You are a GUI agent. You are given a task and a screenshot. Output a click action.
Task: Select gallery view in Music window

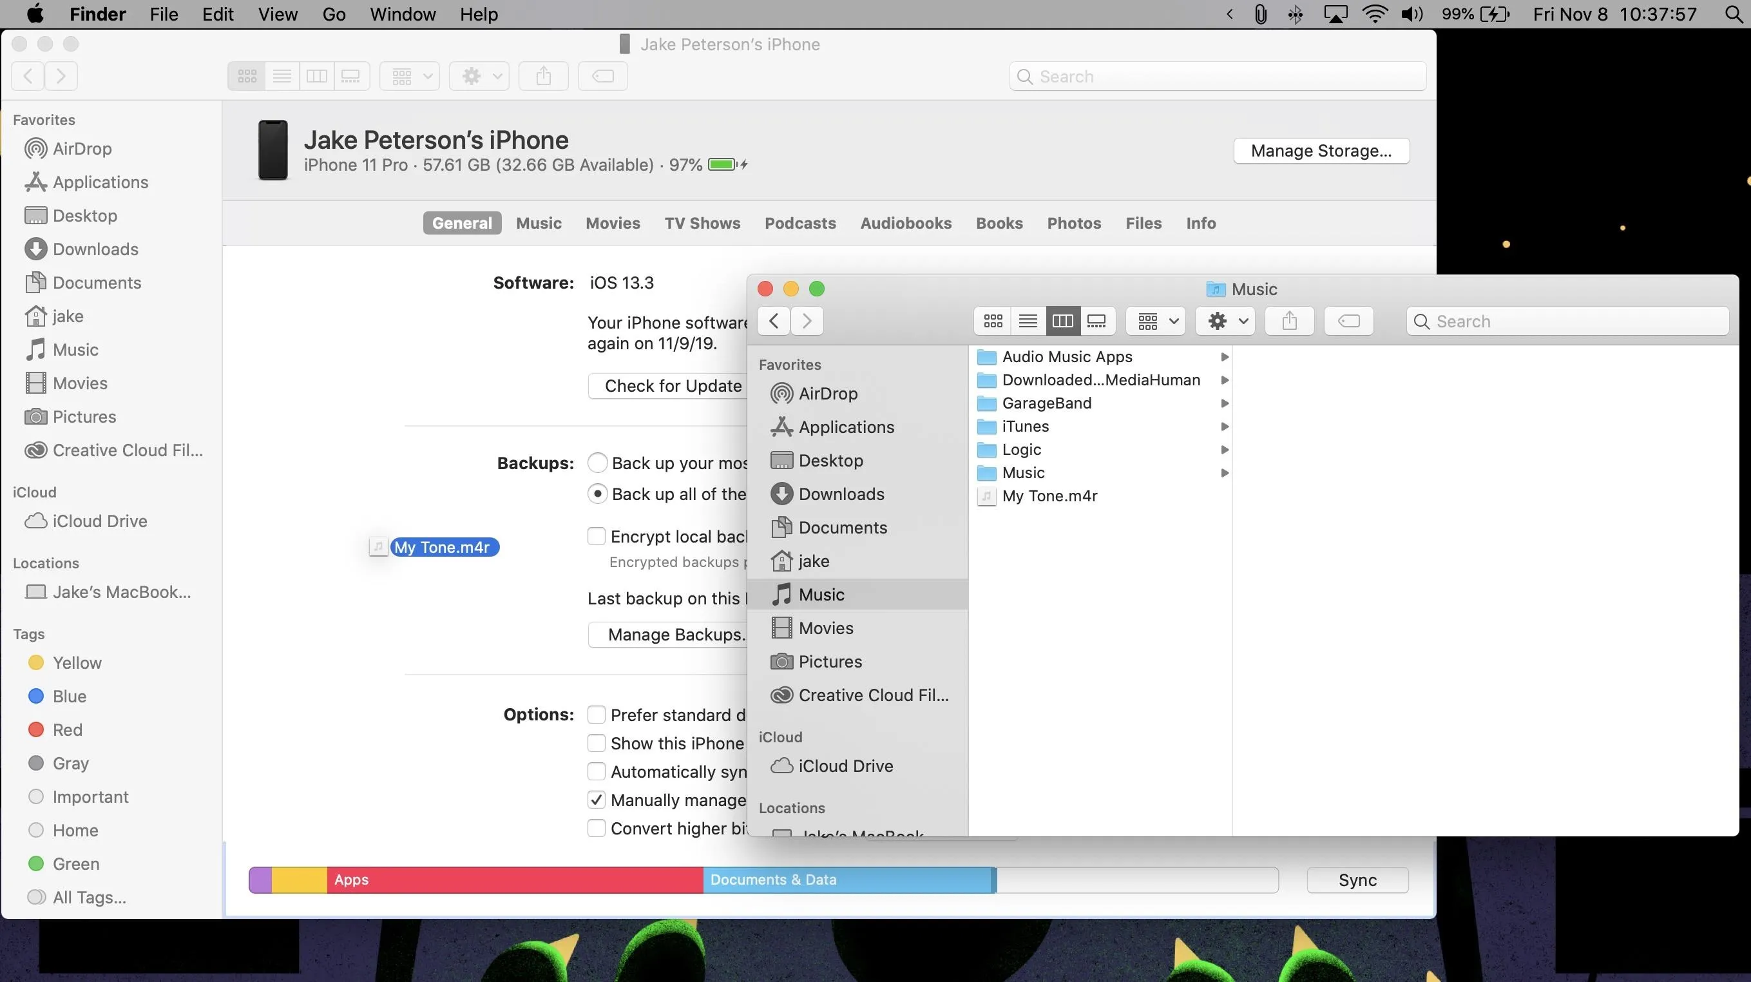[1096, 321]
